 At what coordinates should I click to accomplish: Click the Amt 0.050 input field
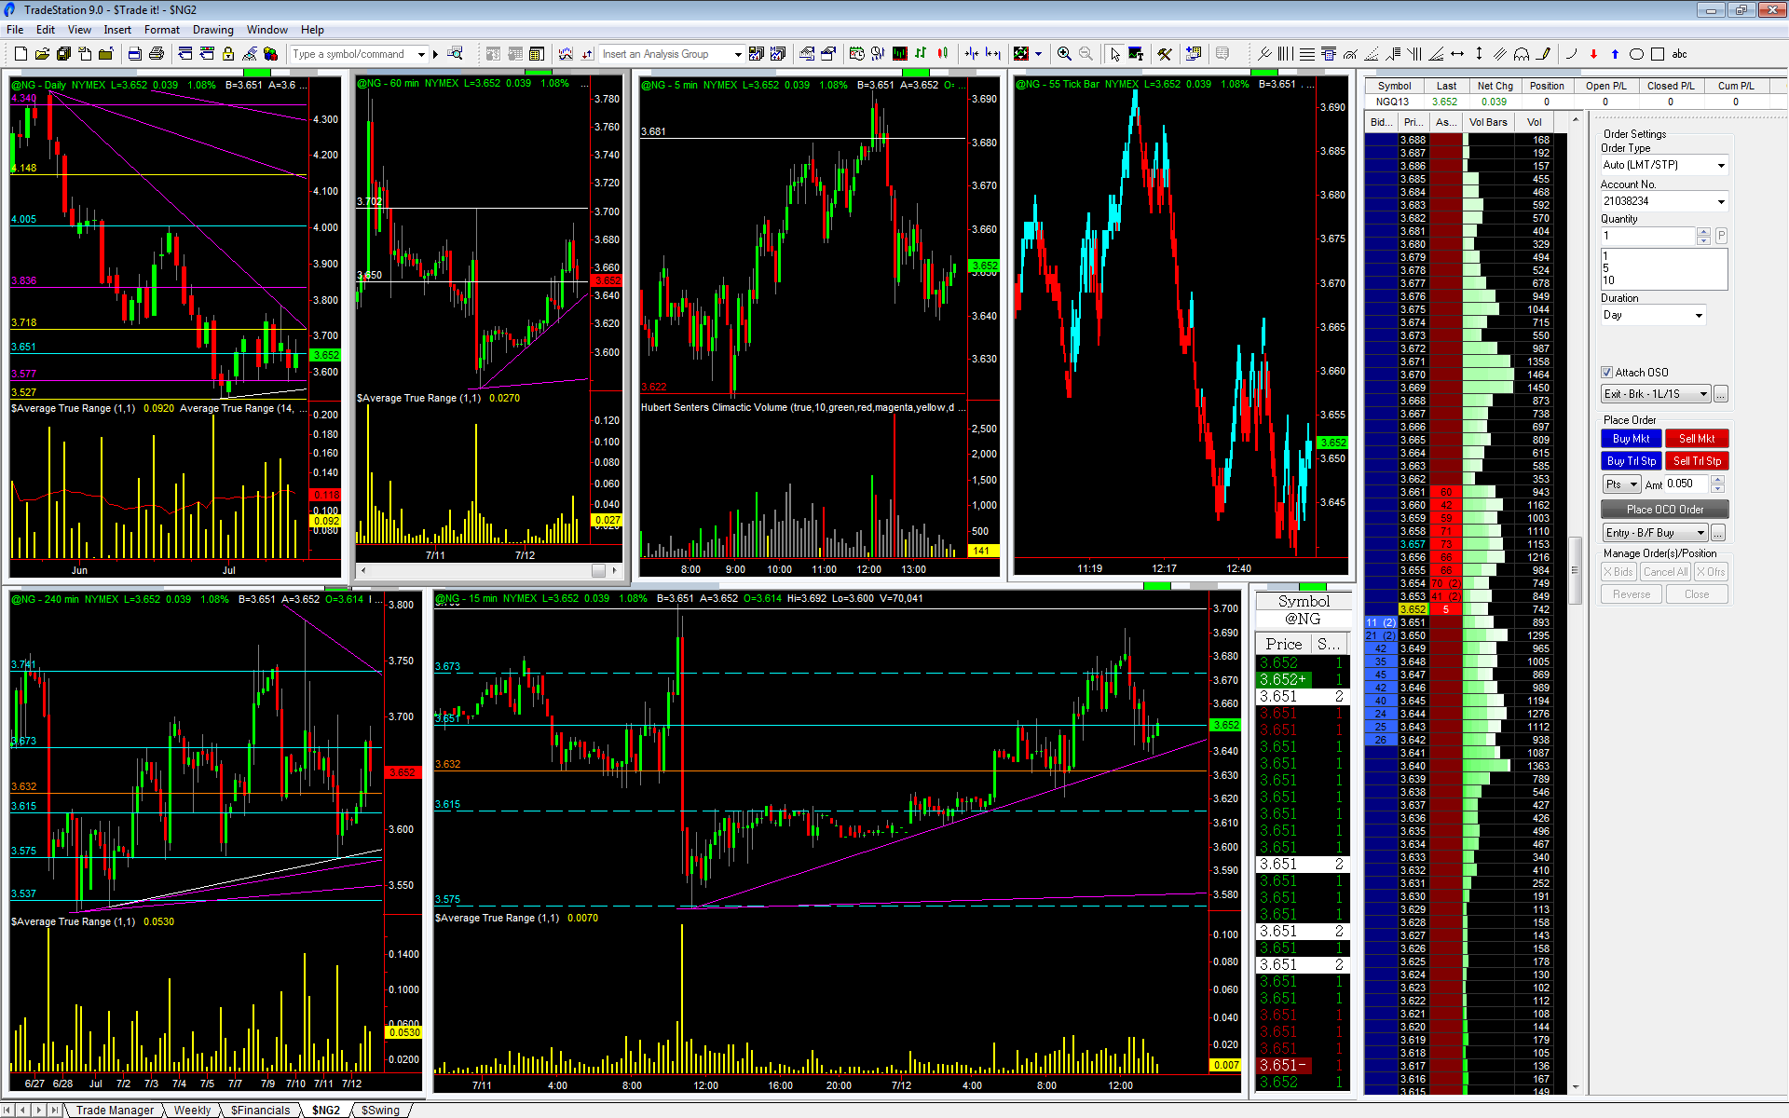(1687, 484)
